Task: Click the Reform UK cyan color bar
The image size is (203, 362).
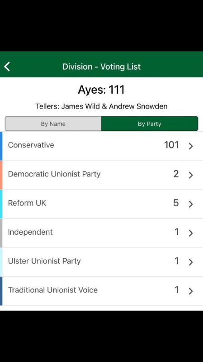Action: click(1, 204)
